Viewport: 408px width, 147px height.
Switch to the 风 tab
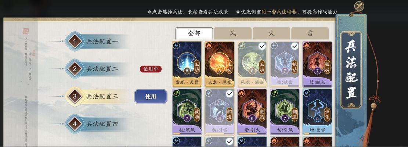point(232,33)
